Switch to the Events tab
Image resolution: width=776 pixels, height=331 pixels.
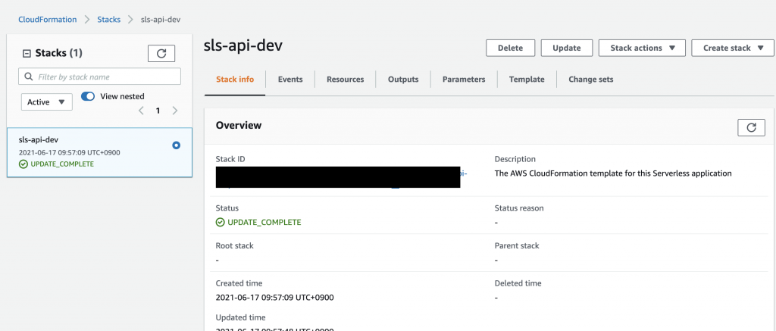(290, 80)
